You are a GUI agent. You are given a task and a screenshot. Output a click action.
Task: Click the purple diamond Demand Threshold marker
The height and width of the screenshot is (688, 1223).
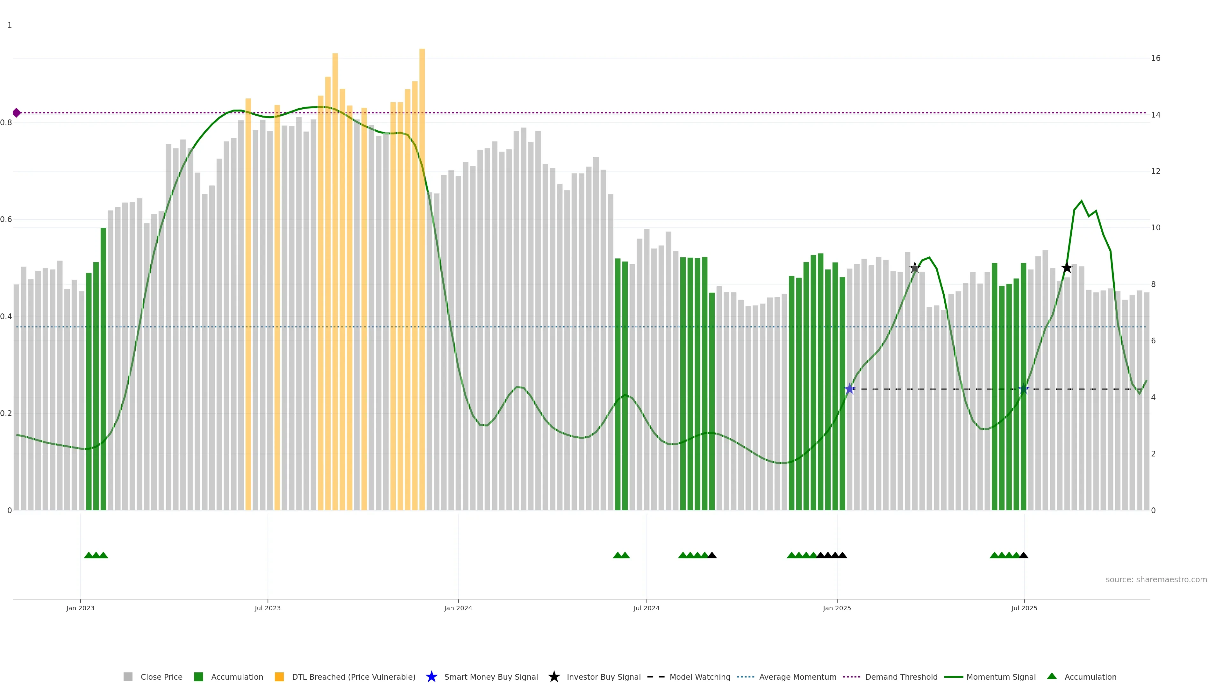point(17,112)
